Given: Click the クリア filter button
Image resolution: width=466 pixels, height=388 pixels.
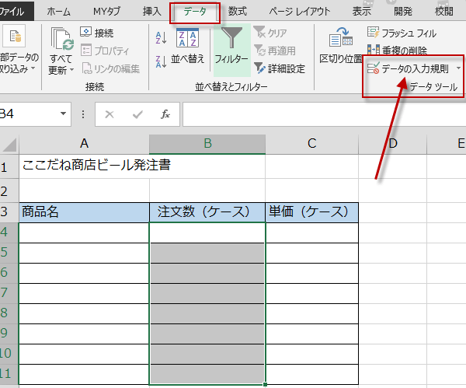Looking at the screenshot, I should 270,33.
